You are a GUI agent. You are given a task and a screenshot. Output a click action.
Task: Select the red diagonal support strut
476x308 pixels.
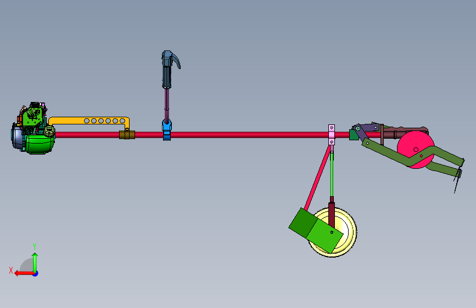pos(317,178)
